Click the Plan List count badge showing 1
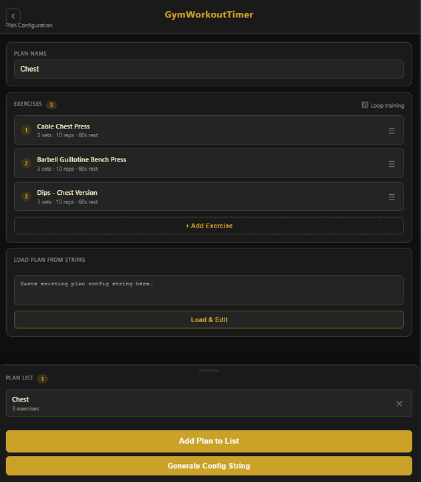 point(42,379)
